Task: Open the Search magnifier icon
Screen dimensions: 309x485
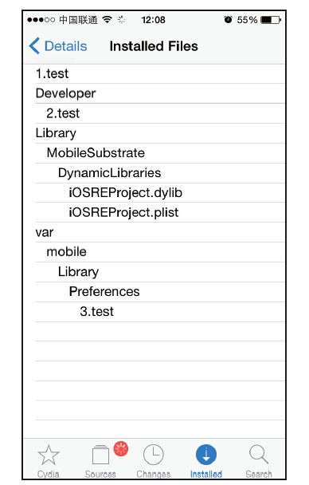Action: [x=259, y=454]
